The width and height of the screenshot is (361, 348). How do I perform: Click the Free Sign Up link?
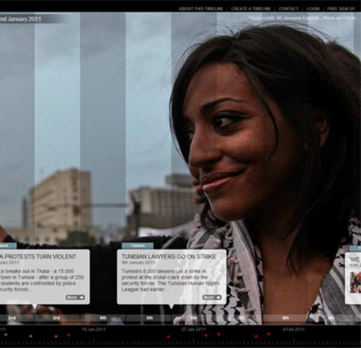tap(341, 9)
